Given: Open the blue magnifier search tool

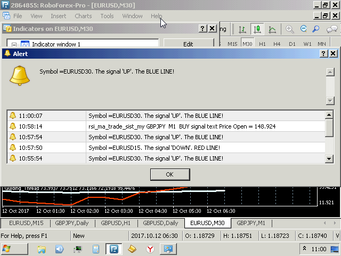Looking at the screenshot, I should tap(315, 29).
